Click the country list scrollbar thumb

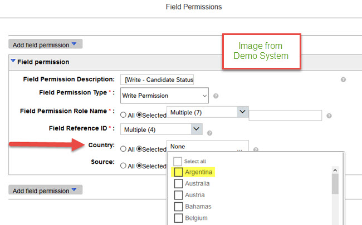pos(335,184)
